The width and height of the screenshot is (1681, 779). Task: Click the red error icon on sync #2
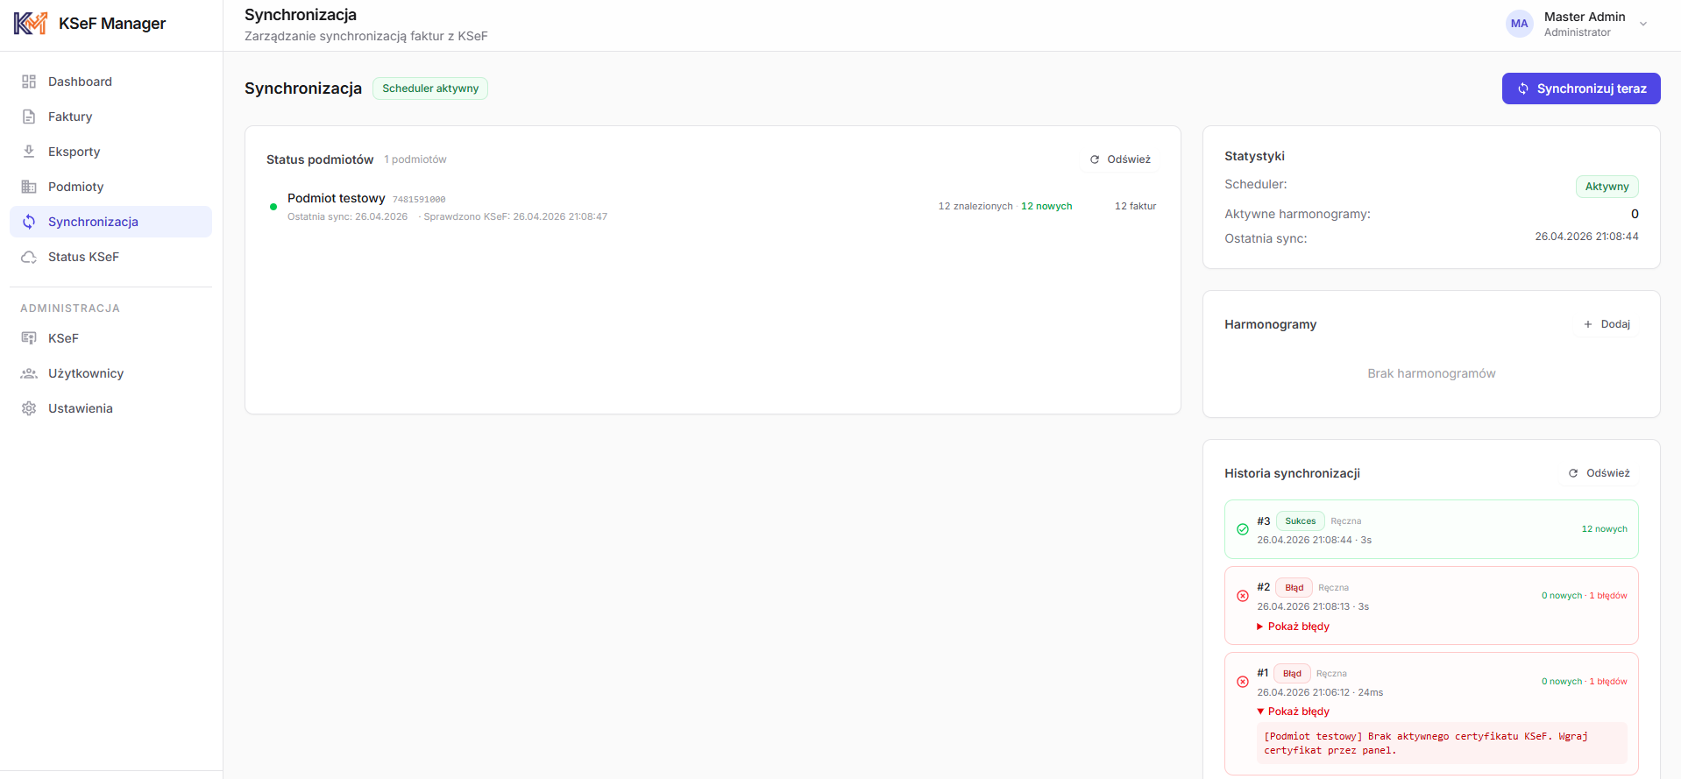[x=1242, y=596]
